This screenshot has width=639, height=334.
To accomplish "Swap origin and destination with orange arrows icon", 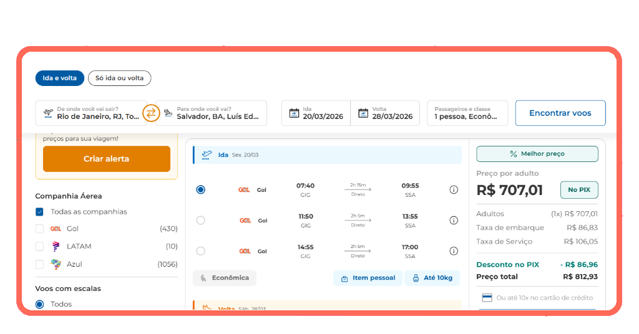I will [x=151, y=113].
